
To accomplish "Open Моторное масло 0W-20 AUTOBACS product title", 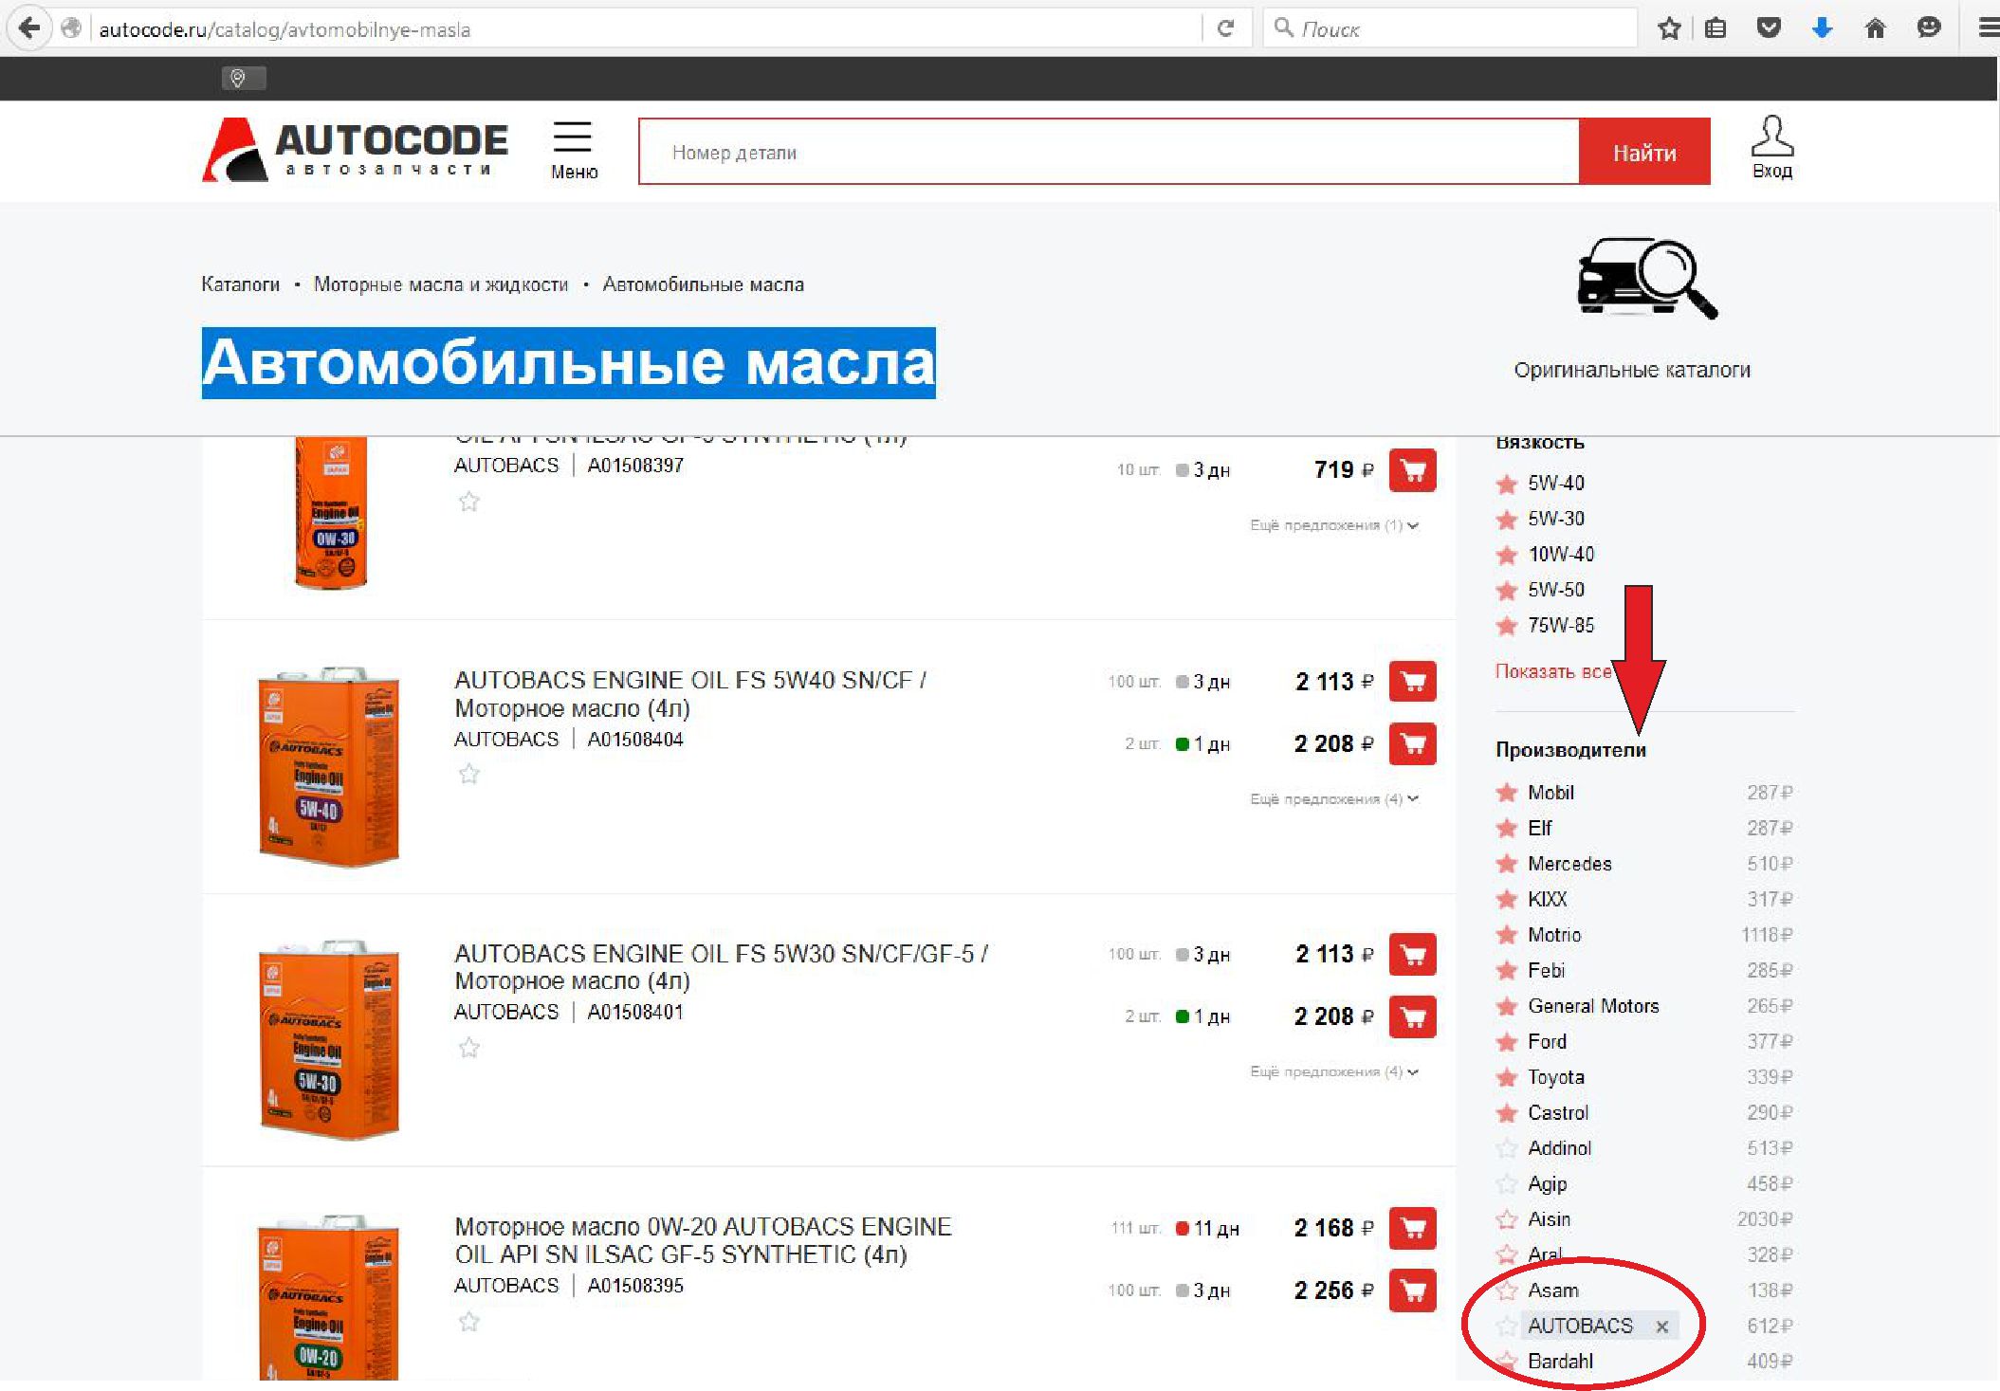I will tap(703, 1240).
